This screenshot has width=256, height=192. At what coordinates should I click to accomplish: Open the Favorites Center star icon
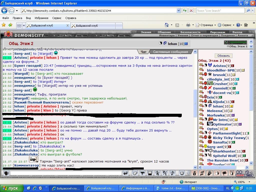[x=3, y=25]
